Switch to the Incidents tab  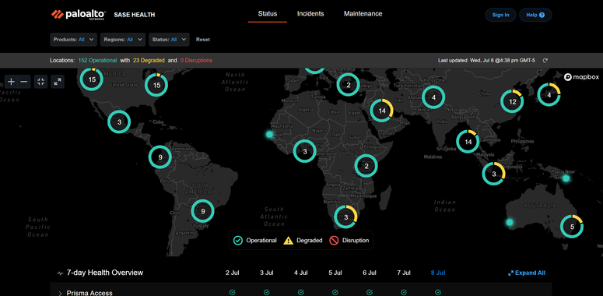(x=310, y=14)
